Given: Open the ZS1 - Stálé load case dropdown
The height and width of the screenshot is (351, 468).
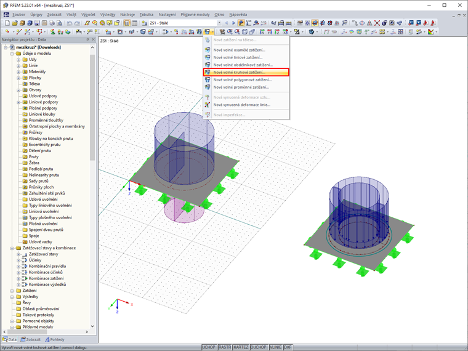Looking at the screenshot, I should pos(218,23).
